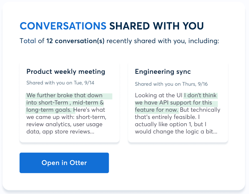Screen dimensions: 249x194
Task: Click the Open in Otter button
Action: click(x=64, y=163)
